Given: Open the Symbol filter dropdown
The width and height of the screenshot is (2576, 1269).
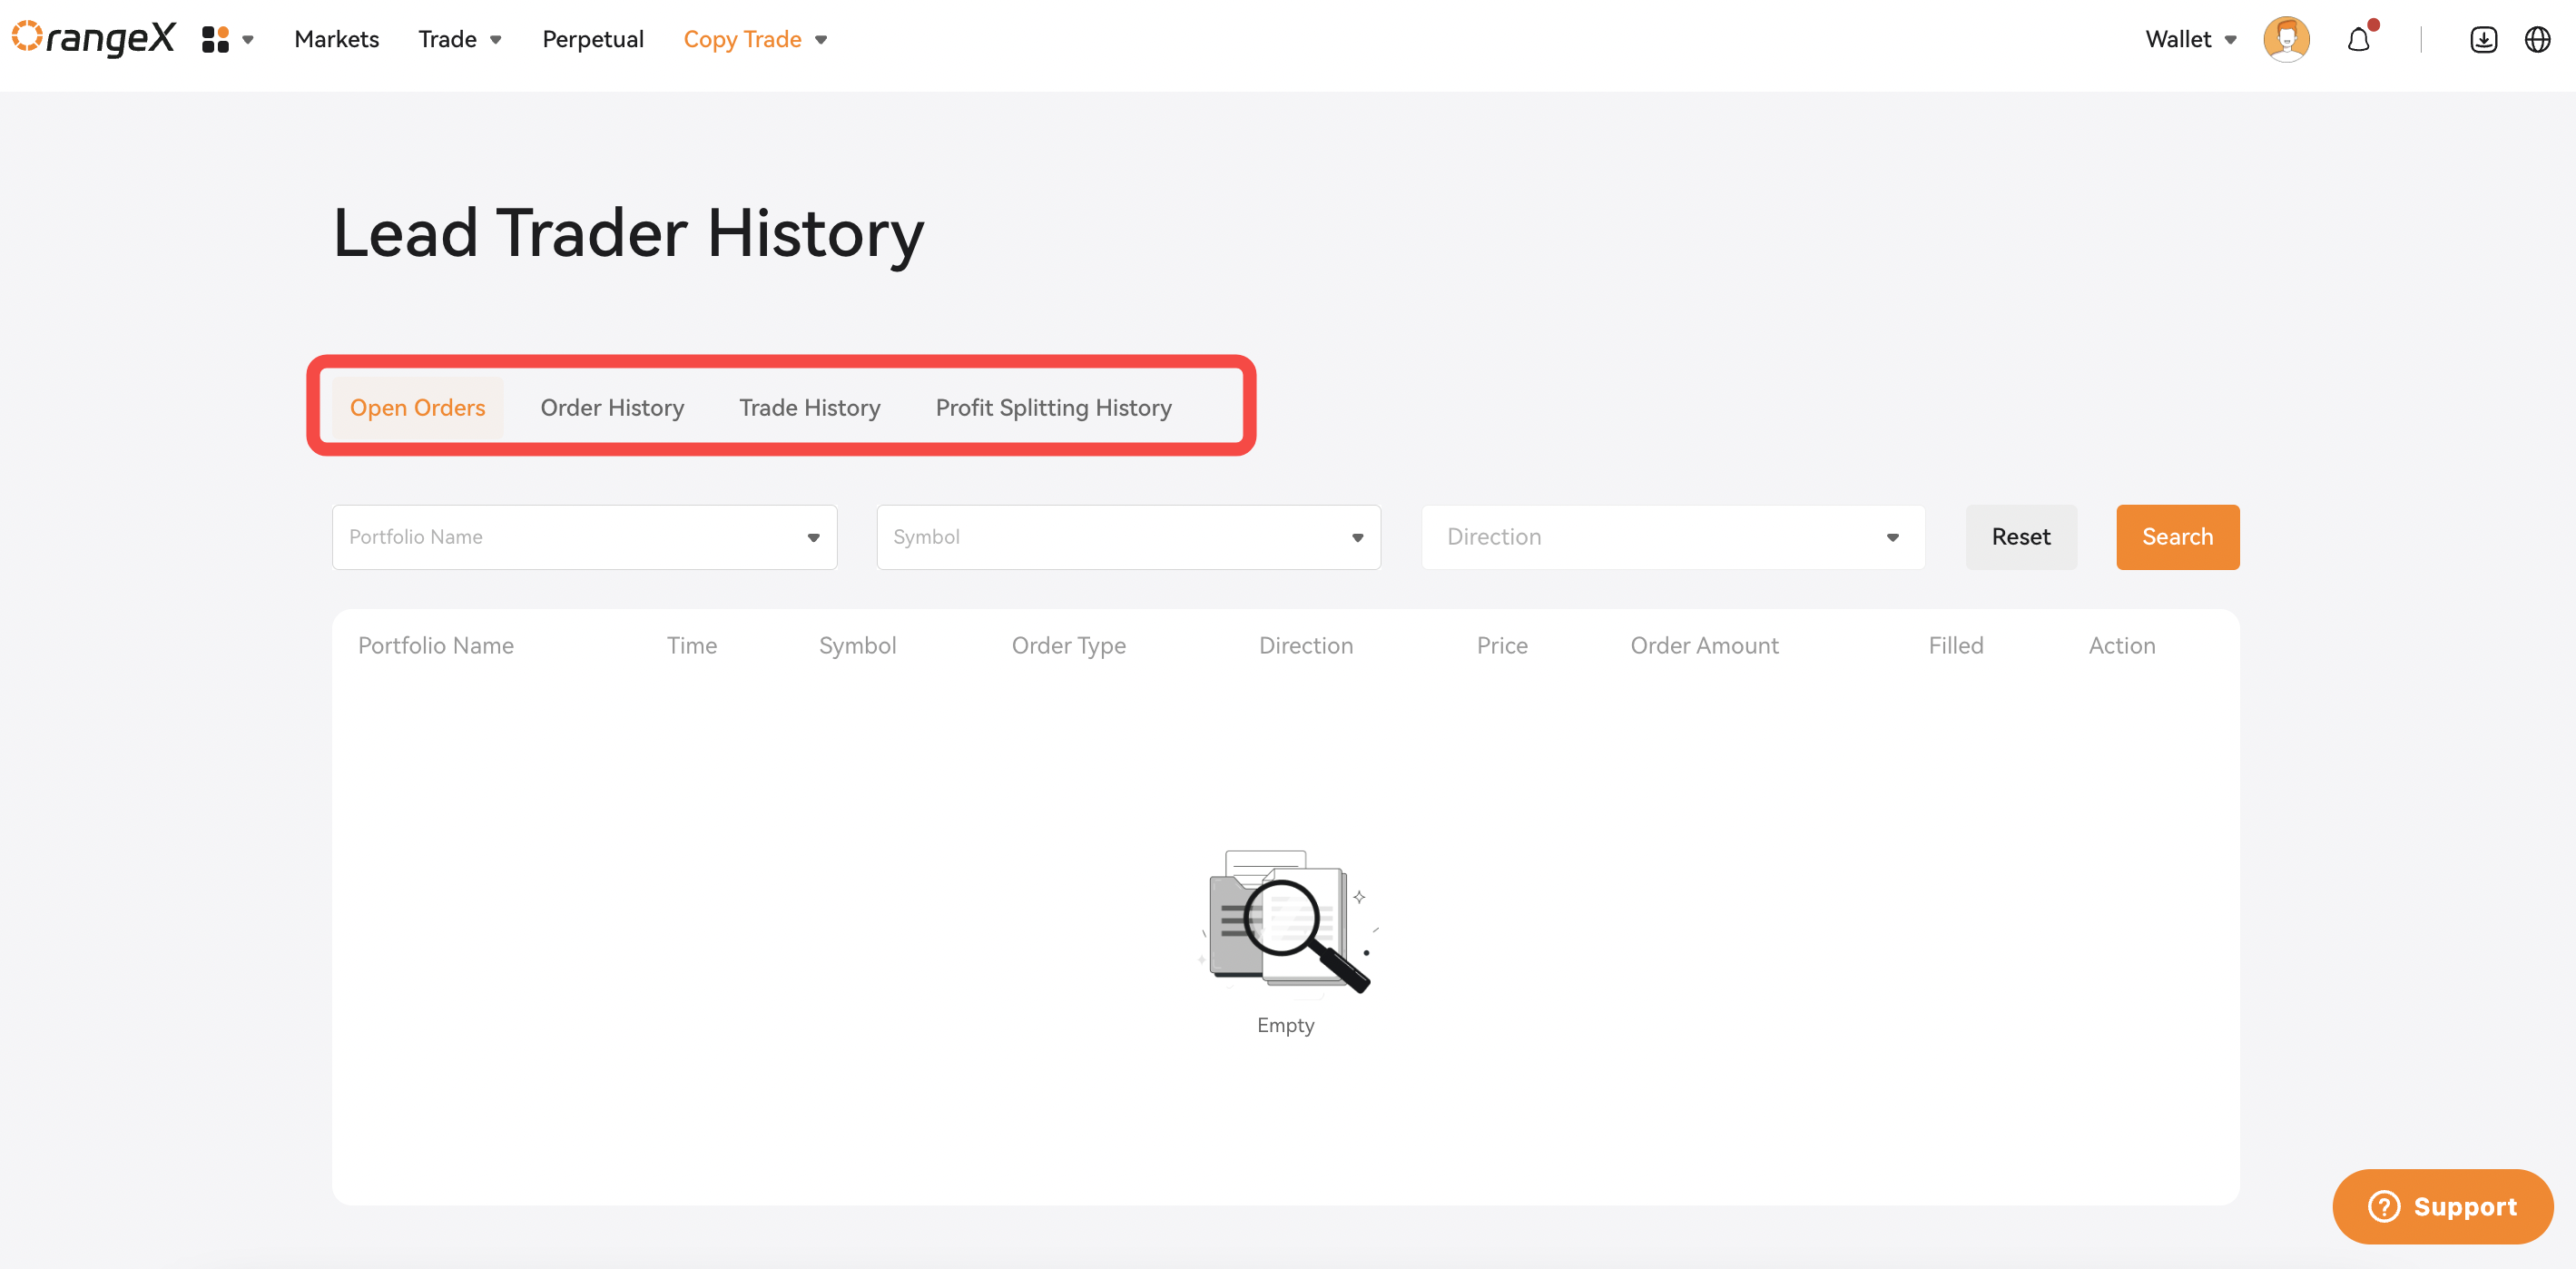Looking at the screenshot, I should click(1128, 537).
